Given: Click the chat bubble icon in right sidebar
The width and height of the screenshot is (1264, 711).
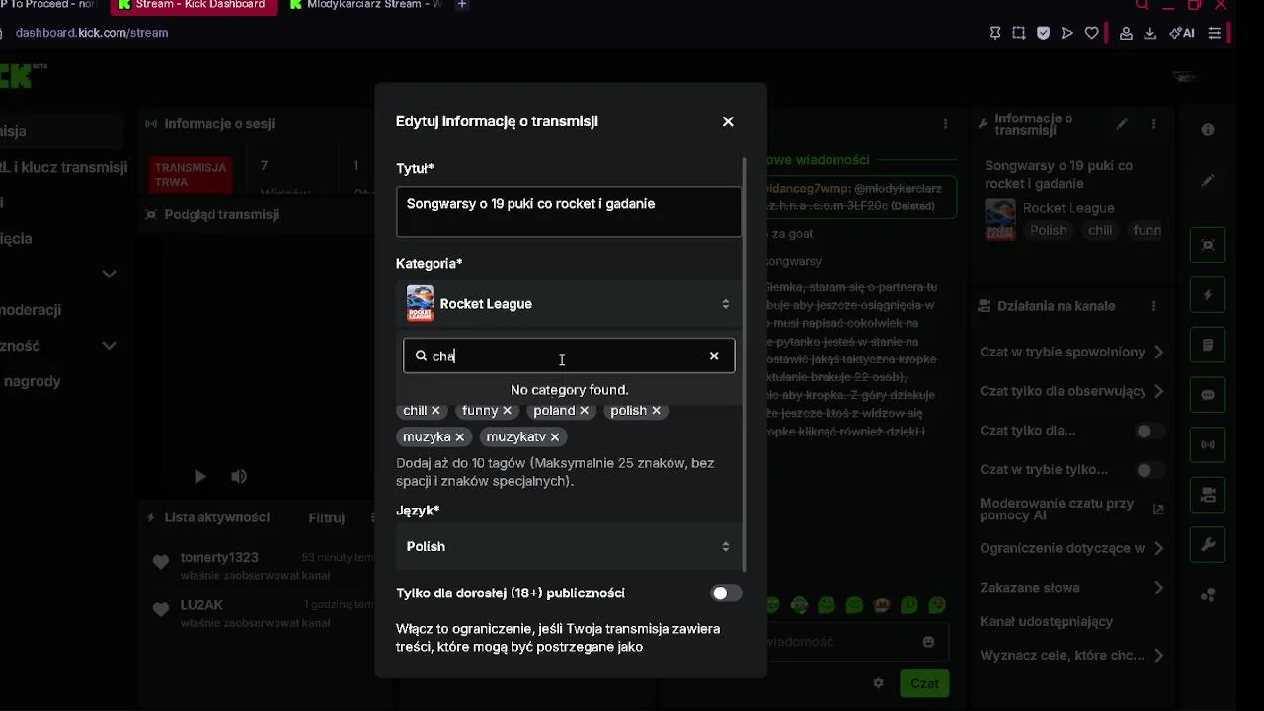Looking at the screenshot, I should [1208, 395].
